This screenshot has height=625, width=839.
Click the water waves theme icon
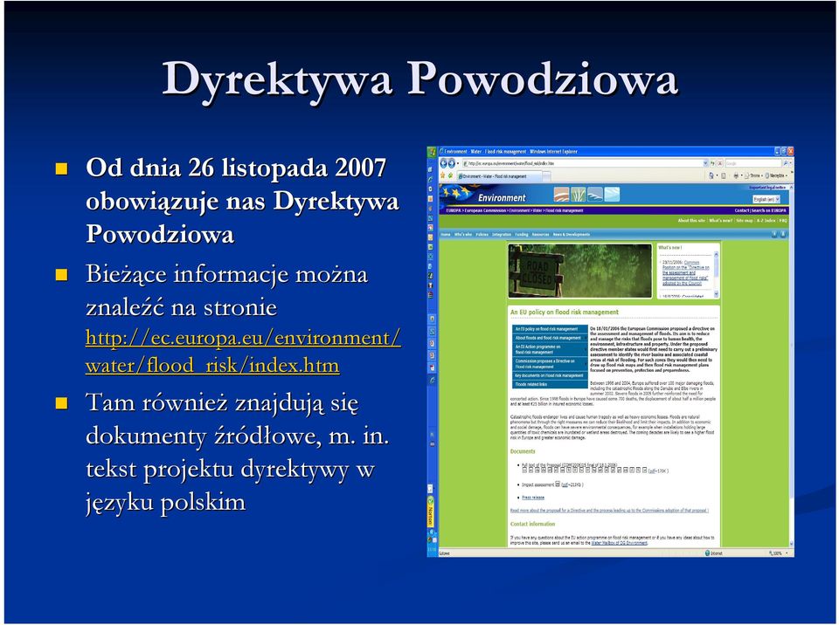pos(595,194)
